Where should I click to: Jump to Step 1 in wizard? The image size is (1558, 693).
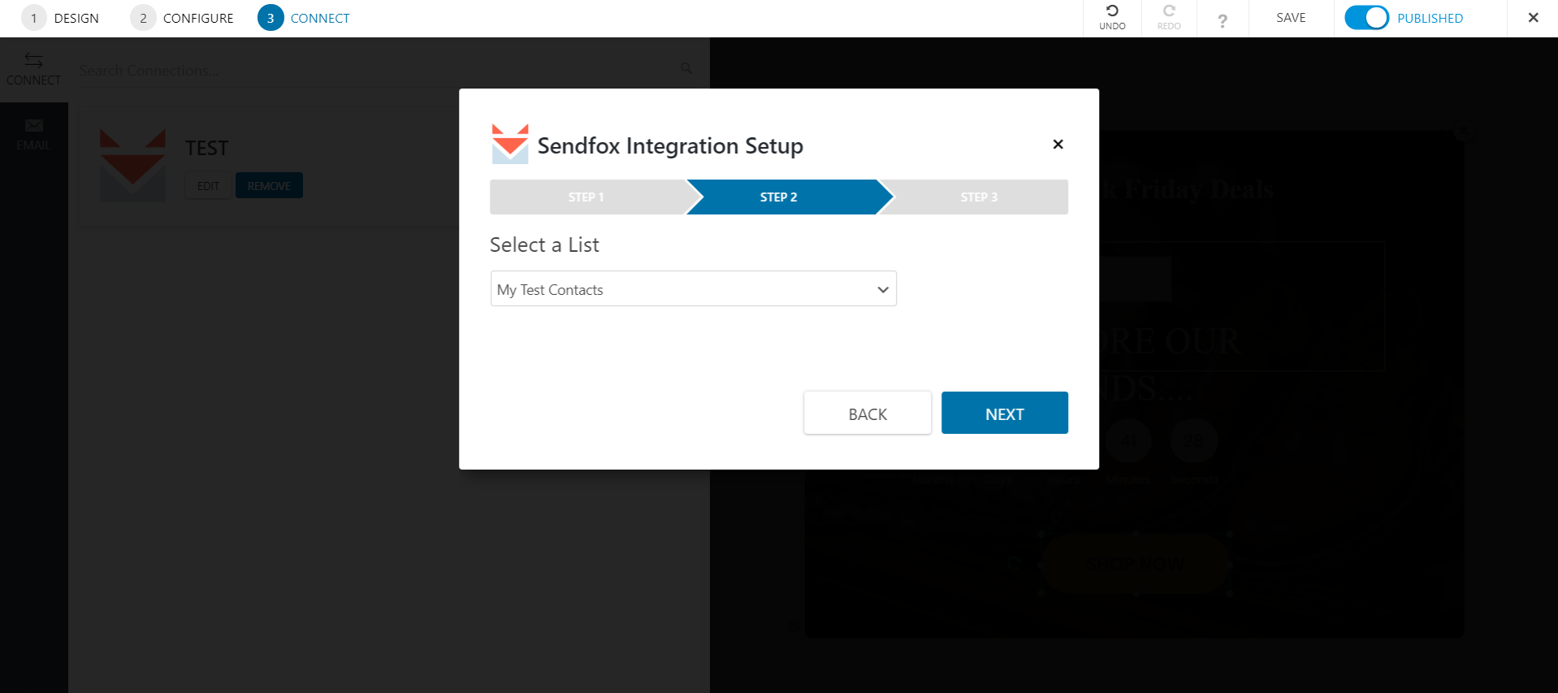[586, 197]
